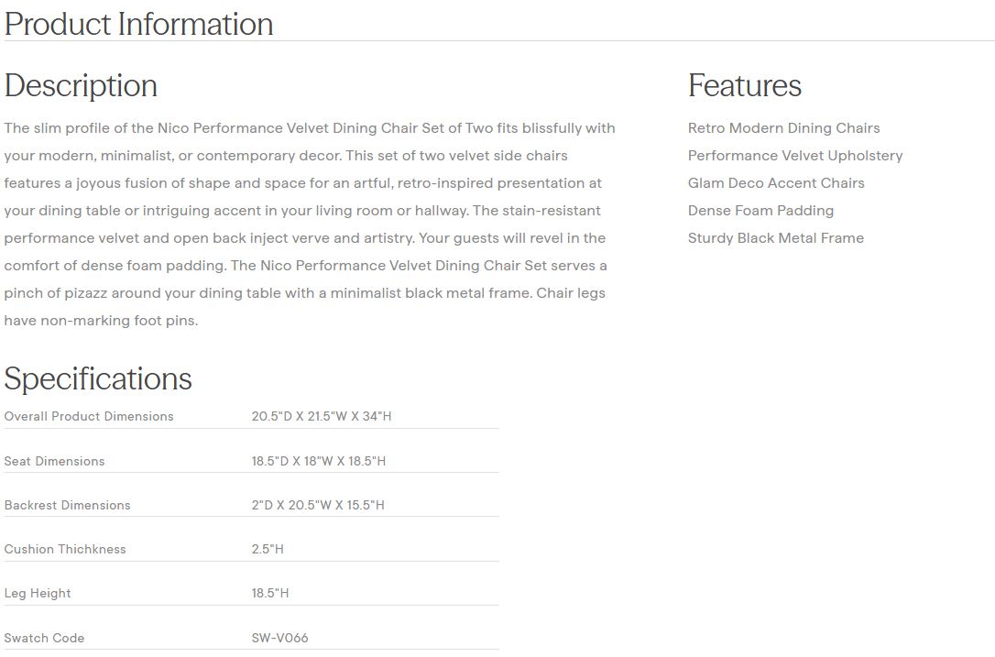Click the 20.5"D X 21.5"W X 34"H value
This screenshot has height=657, width=995.
(x=322, y=416)
